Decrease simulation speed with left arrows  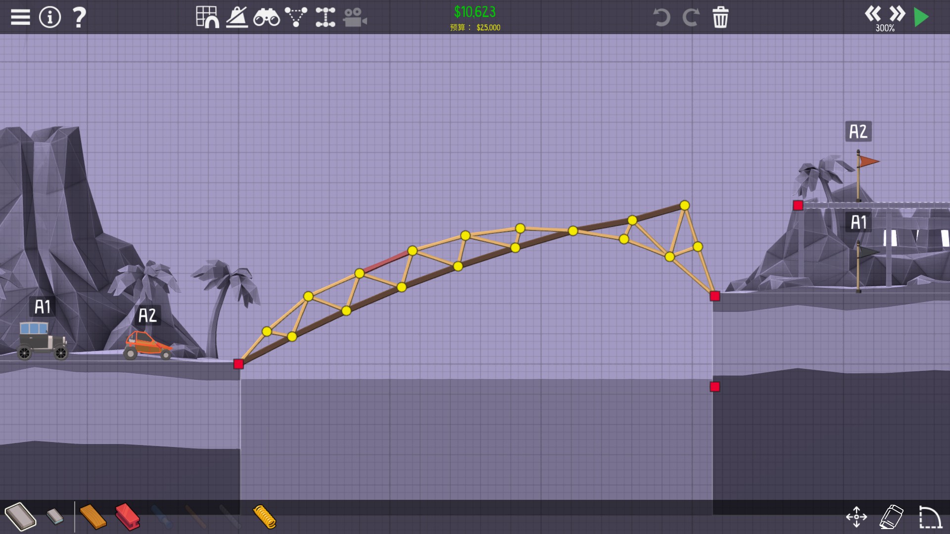click(873, 14)
